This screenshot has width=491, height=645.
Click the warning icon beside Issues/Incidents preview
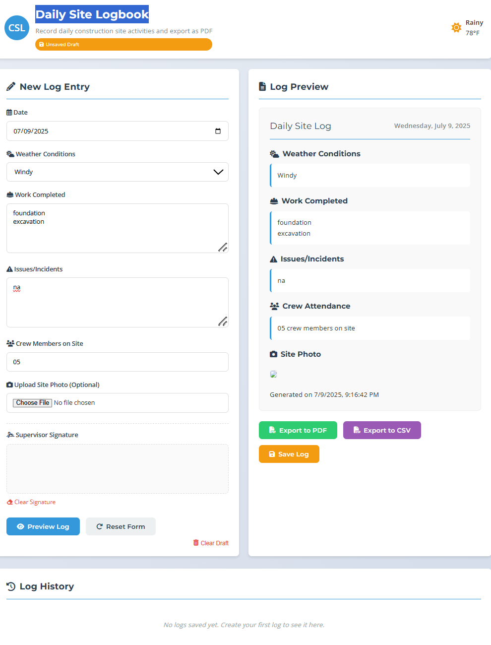(x=273, y=259)
